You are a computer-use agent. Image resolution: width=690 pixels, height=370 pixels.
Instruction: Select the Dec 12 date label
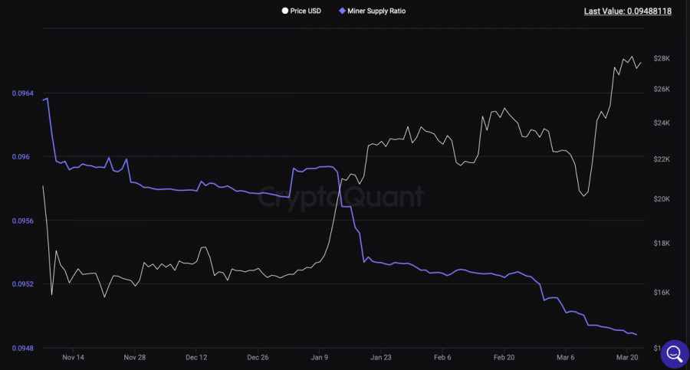pos(196,357)
